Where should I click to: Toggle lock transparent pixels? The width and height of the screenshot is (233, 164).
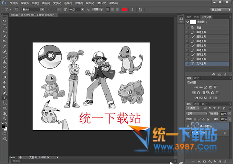(195, 119)
